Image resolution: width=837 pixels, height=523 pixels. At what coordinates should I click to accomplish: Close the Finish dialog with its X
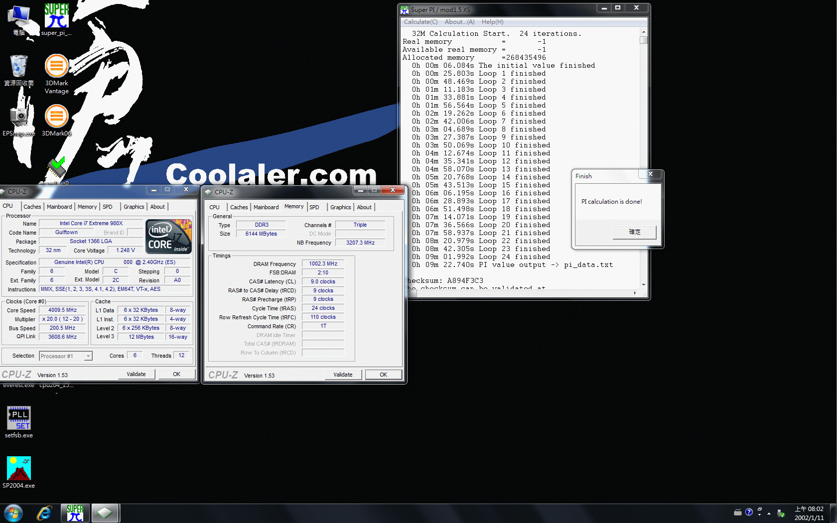tap(650, 174)
